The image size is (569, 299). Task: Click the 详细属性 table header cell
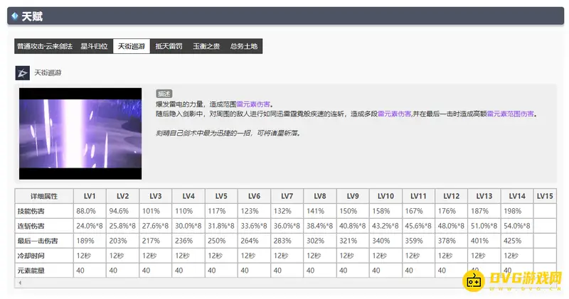pos(43,196)
